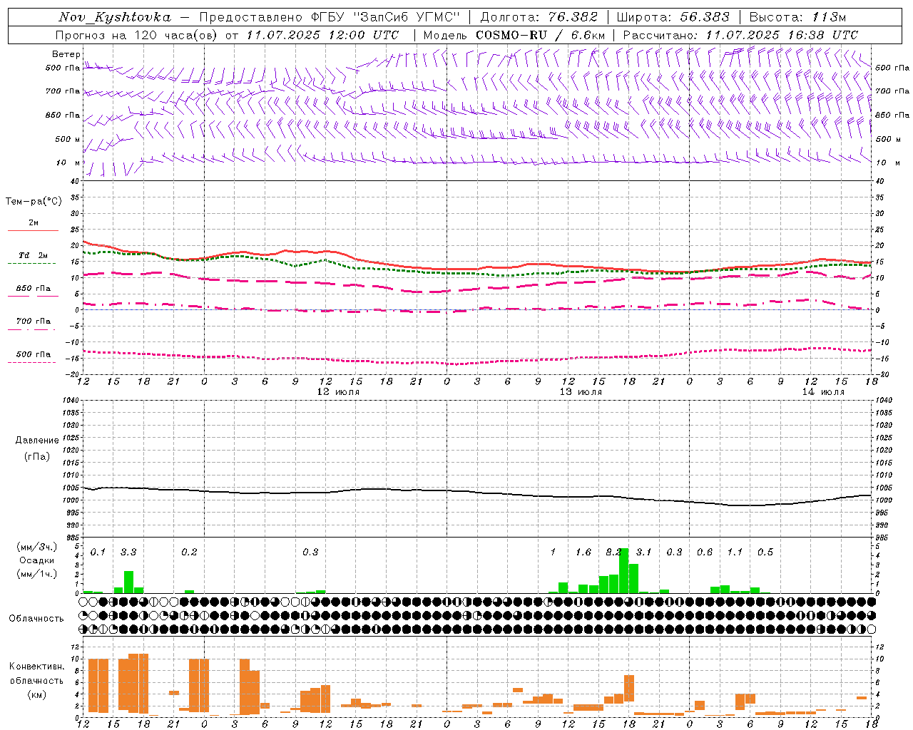The width and height of the screenshot is (913, 730).
Task: Click the '(гПа)' unit label under Давление
Action: click(36, 456)
